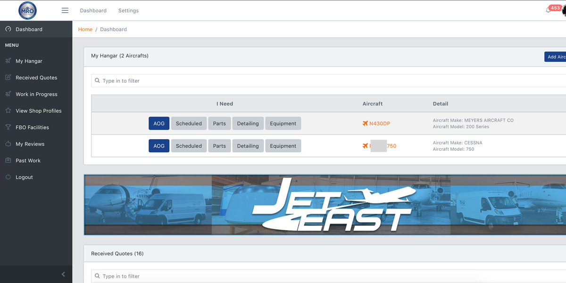This screenshot has height=283, width=566.
Task: Click the Jet East banner image
Action: click(325, 205)
